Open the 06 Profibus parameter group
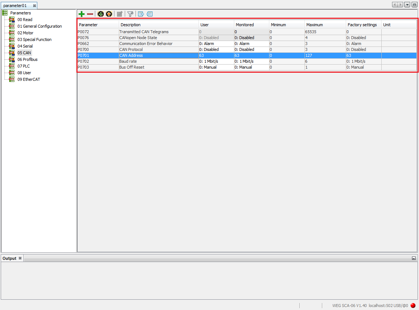 (x=28, y=59)
